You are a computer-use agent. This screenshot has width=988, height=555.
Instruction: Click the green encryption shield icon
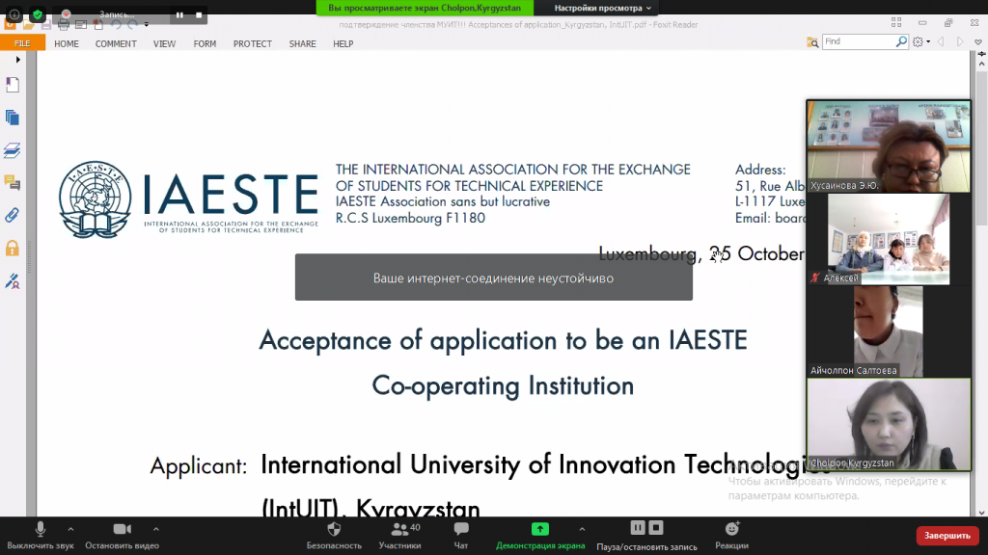pyautogui.click(x=38, y=14)
